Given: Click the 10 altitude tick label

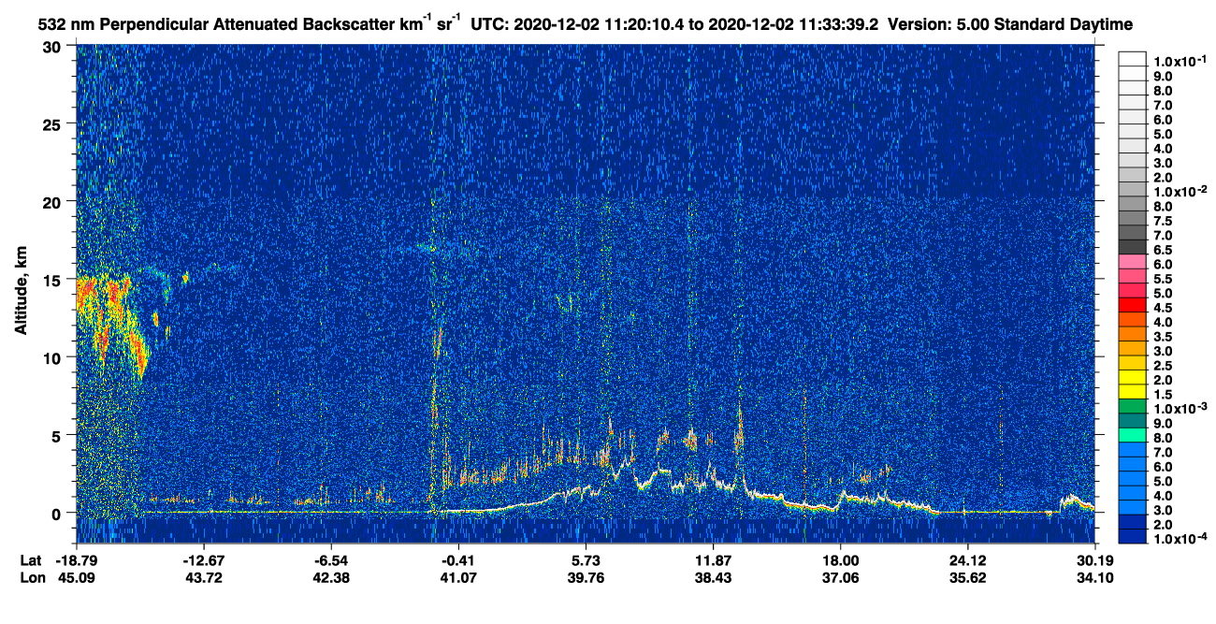Looking at the screenshot, I should (x=54, y=356).
